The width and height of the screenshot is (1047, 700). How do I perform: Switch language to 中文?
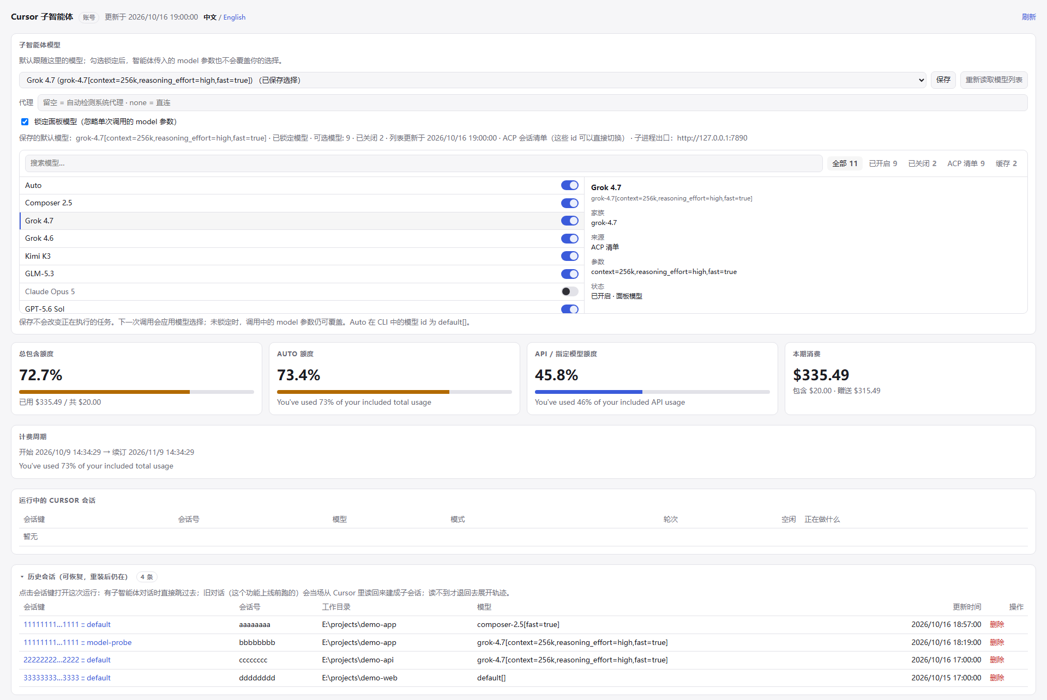pos(210,17)
